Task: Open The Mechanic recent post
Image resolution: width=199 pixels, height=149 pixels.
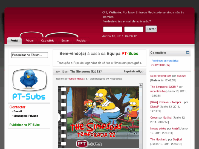Action: pos(159,139)
